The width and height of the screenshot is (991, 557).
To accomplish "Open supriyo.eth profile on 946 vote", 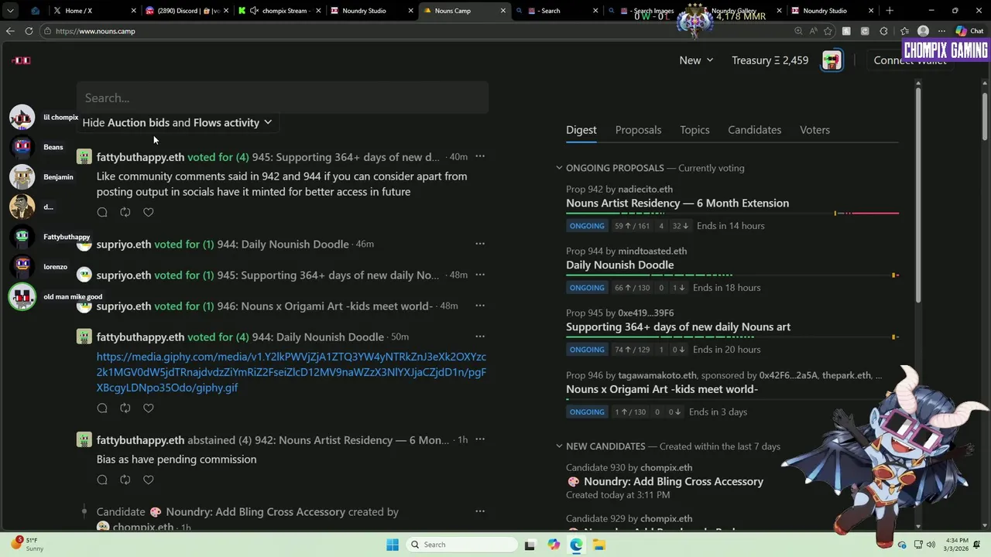I will [x=124, y=306].
